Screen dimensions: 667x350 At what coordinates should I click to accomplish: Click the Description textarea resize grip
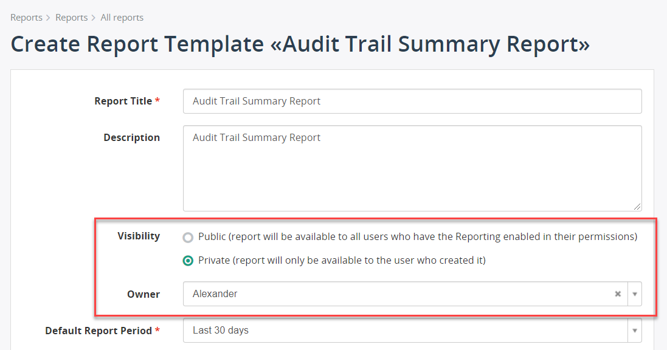637,207
